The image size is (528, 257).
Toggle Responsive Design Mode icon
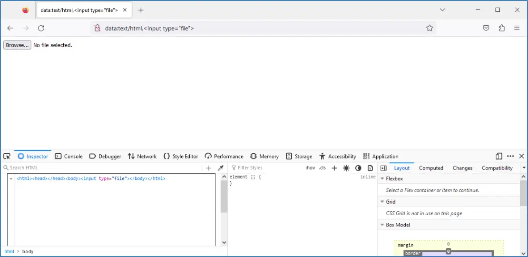pyautogui.click(x=499, y=156)
